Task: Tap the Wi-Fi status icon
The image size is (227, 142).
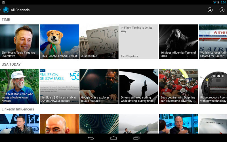Action: point(215,2)
